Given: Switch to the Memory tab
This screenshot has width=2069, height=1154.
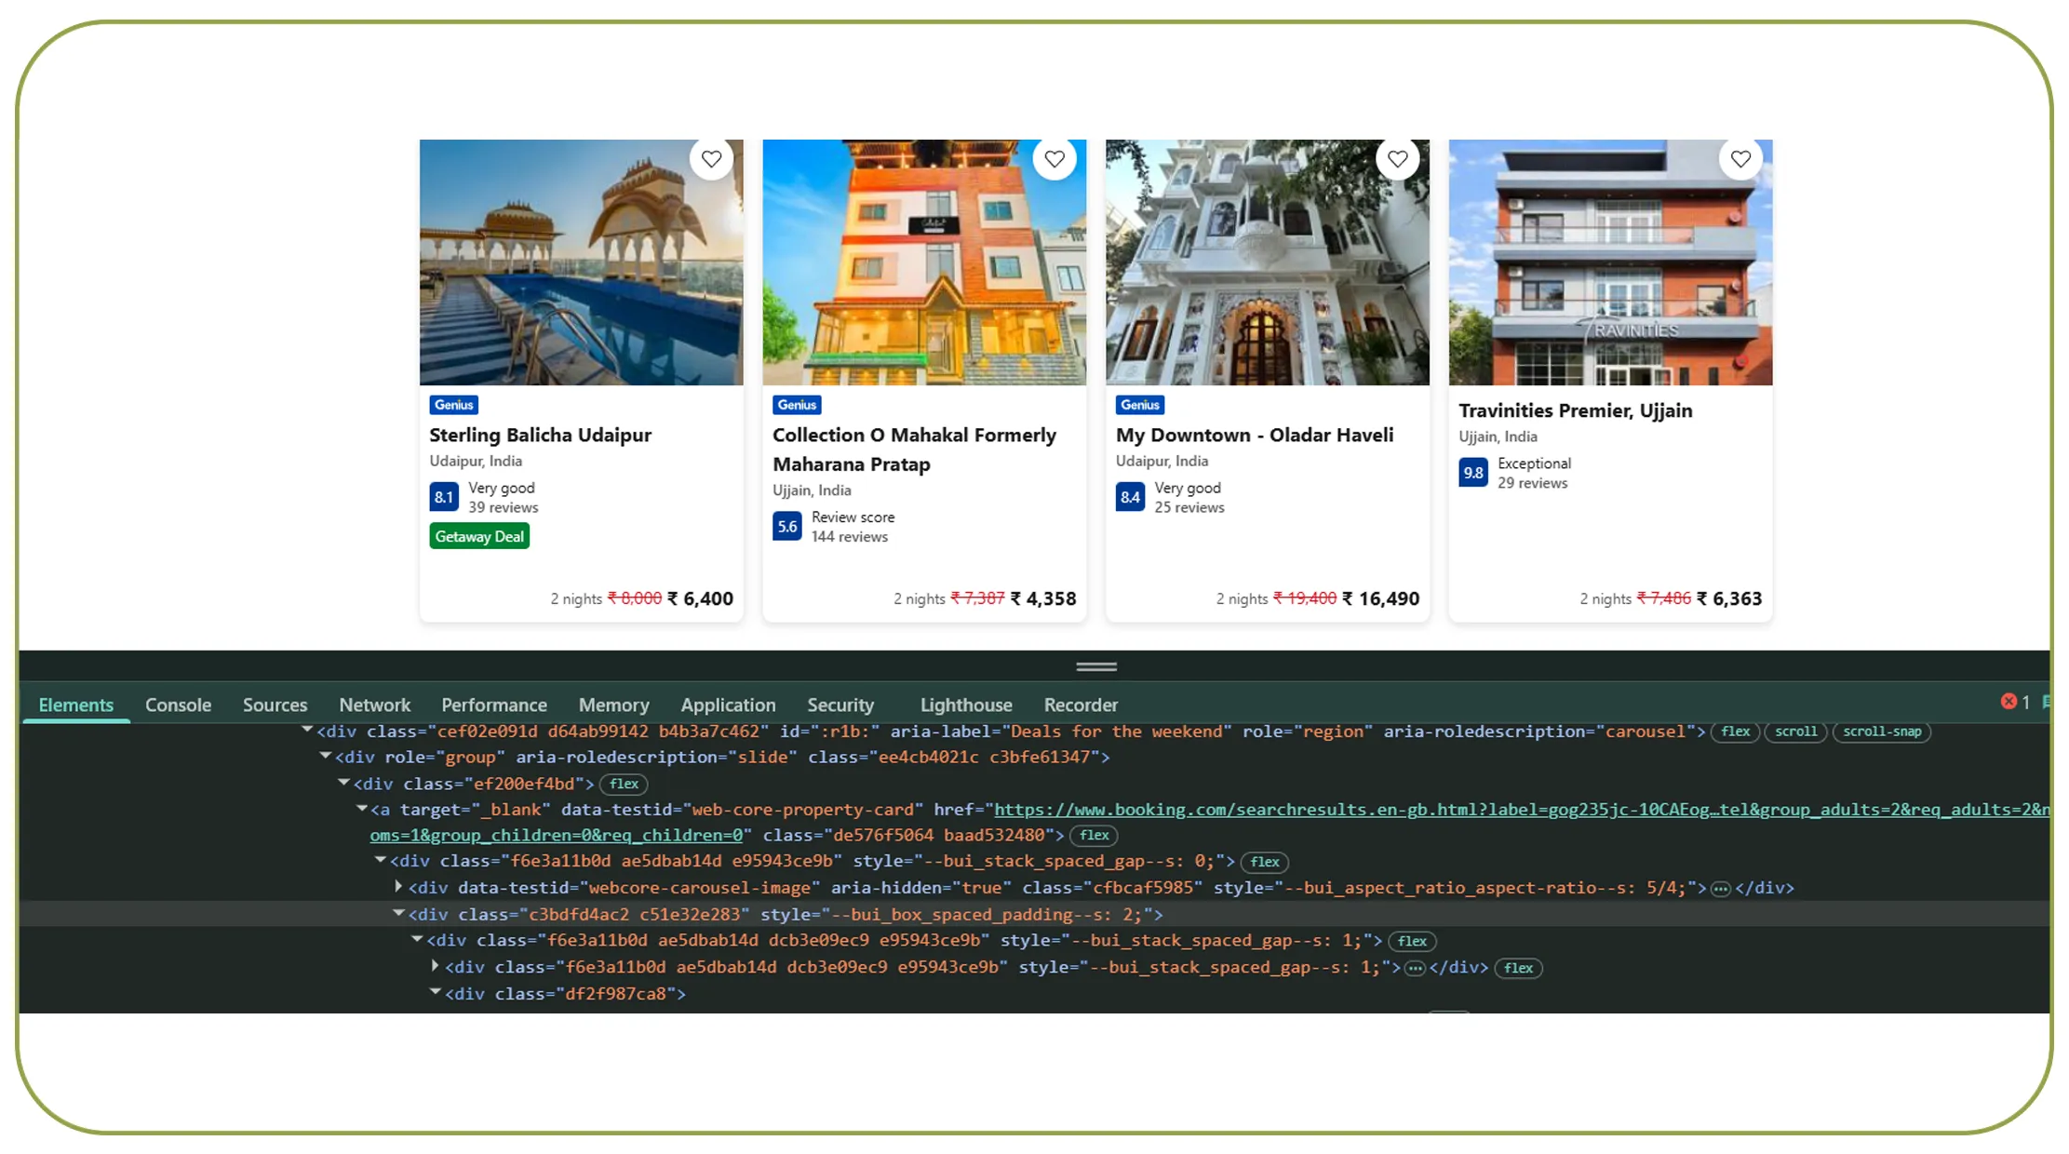Looking at the screenshot, I should [613, 704].
